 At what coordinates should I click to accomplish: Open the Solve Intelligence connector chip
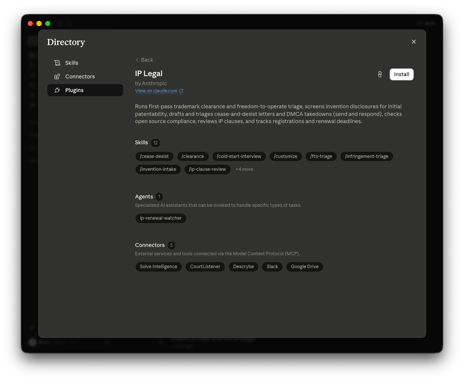pyautogui.click(x=158, y=267)
